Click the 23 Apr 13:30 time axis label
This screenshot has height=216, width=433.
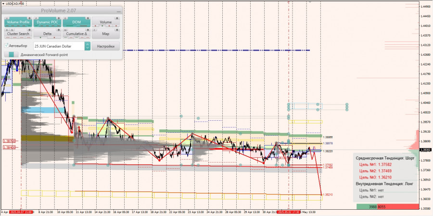196,212
